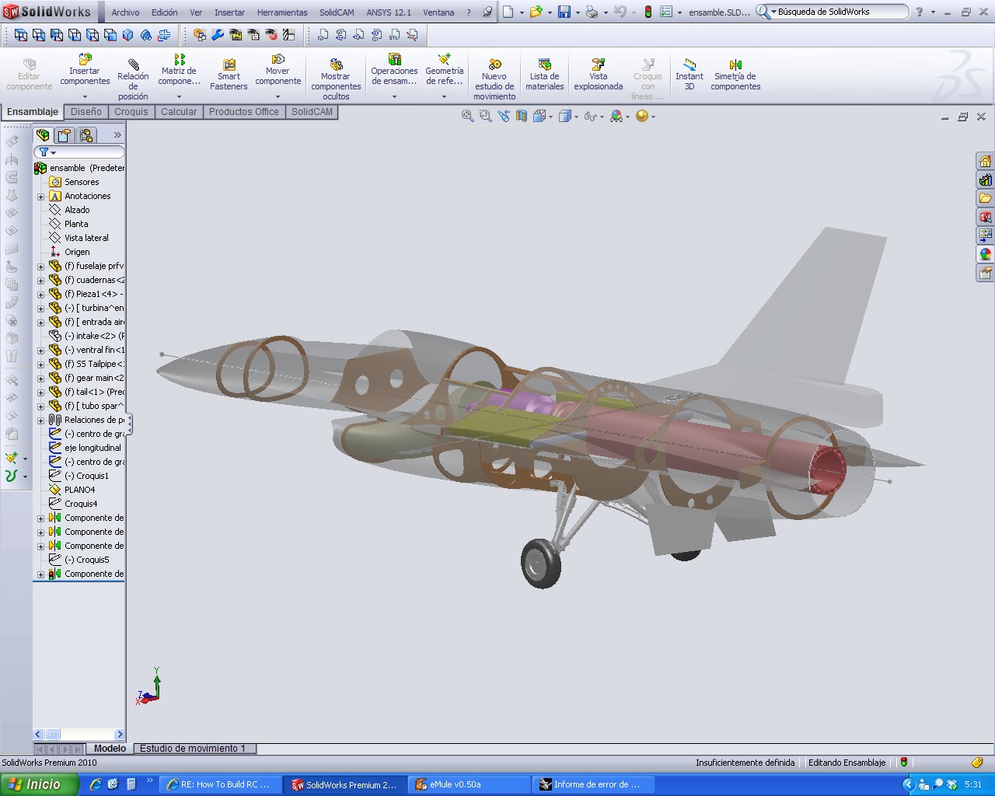Open the Save button dropdown arrow
The height and width of the screenshot is (796, 995).
(578, 12)
